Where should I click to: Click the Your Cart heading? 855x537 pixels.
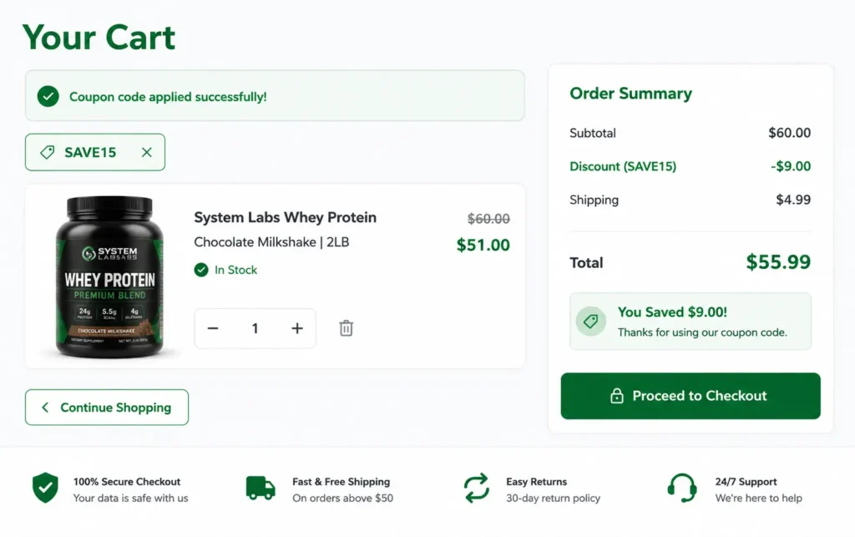(99, 38)
